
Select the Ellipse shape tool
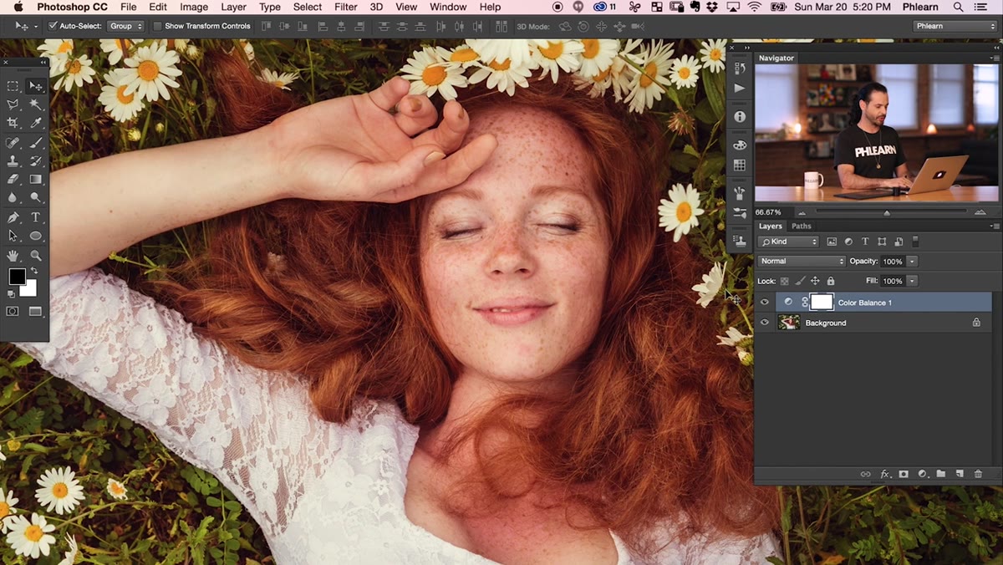36,236
